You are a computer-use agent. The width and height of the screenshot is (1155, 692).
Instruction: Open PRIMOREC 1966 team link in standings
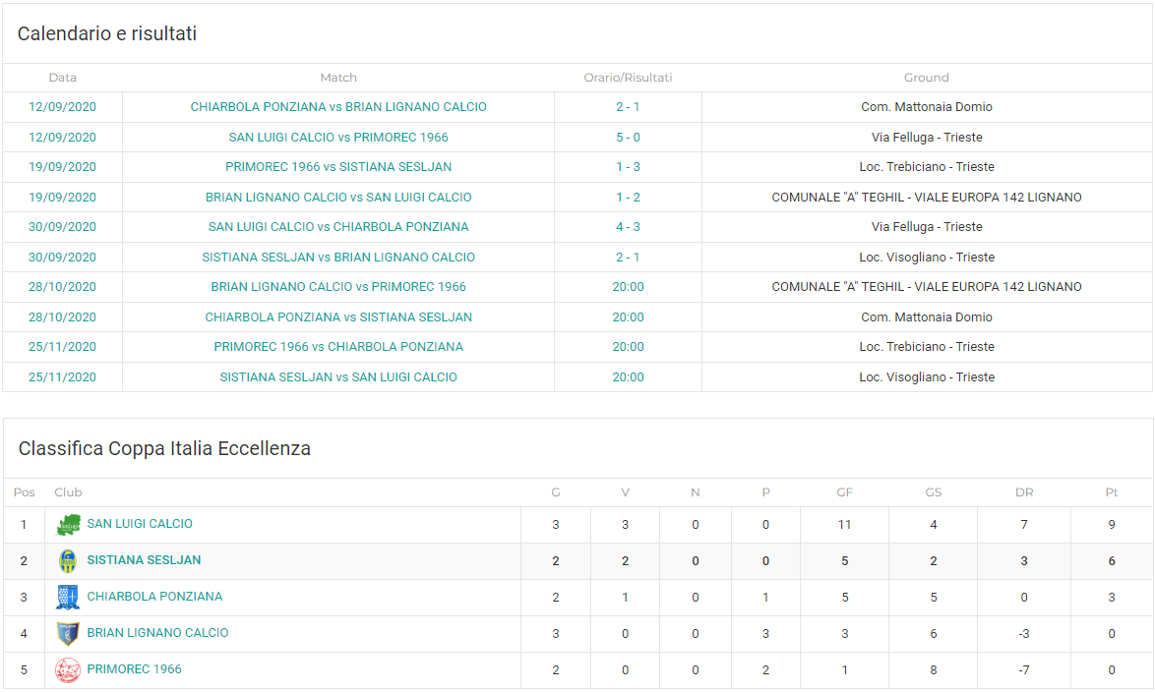pyautogui.click(x=134, y=669)
